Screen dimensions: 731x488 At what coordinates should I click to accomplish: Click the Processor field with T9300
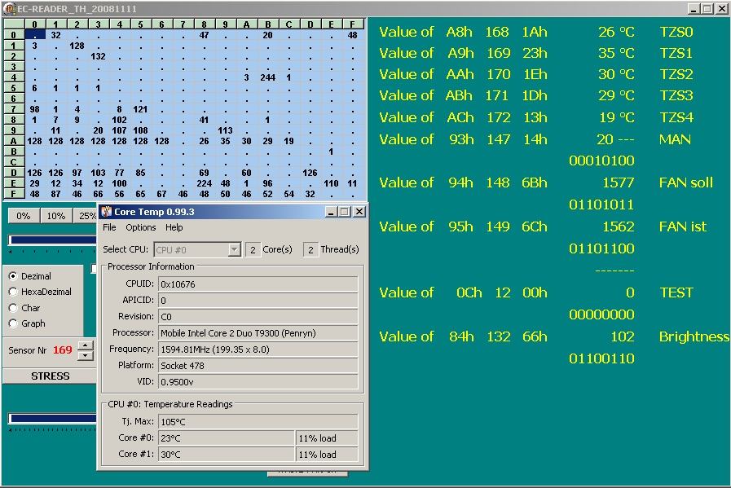[x=258, y=333]
